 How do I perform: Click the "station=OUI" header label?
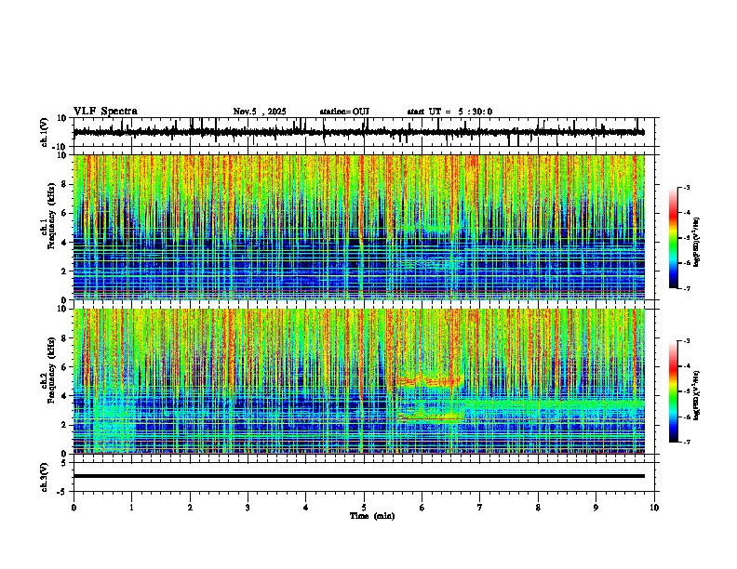(344, 112)
